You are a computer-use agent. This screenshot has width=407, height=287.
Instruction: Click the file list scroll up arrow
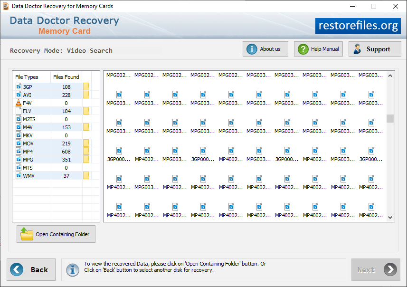pyautogui.click(x=390, y=76)
